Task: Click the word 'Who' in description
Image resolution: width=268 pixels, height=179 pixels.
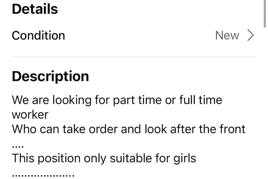Action: coord(24,129)
